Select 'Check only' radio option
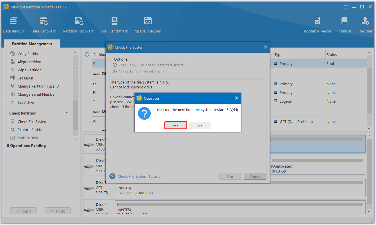This screenshot has height=225, width=376. [x=115, y=65]
